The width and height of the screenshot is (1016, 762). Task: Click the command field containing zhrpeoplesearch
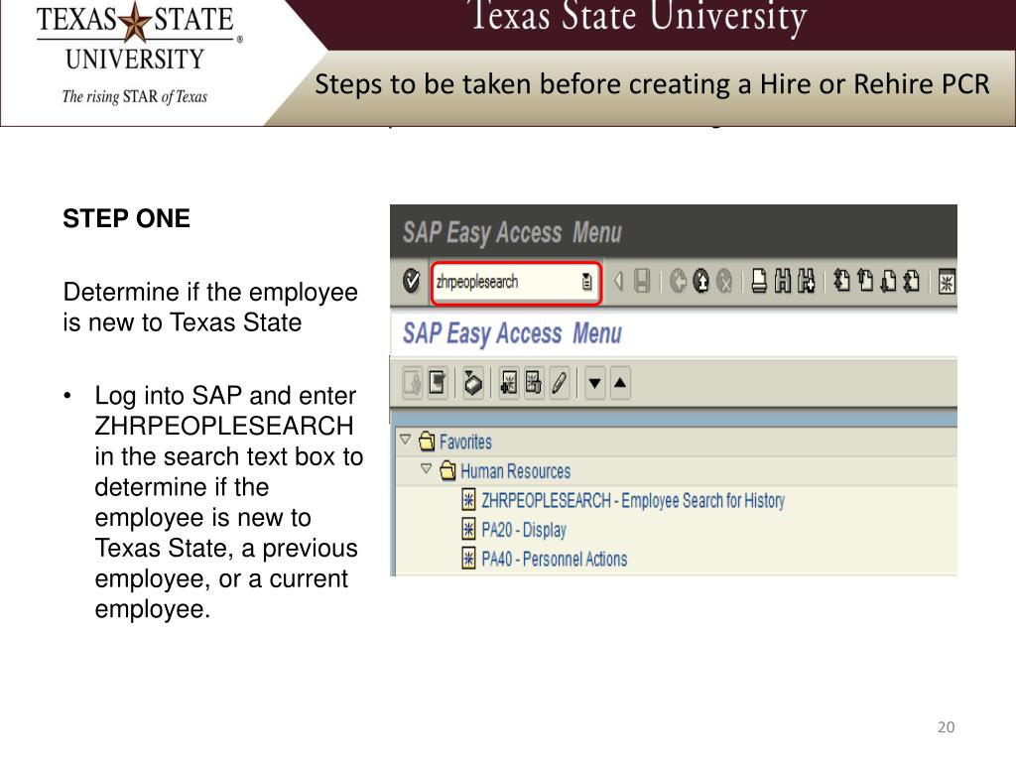[x=516, y=282]
